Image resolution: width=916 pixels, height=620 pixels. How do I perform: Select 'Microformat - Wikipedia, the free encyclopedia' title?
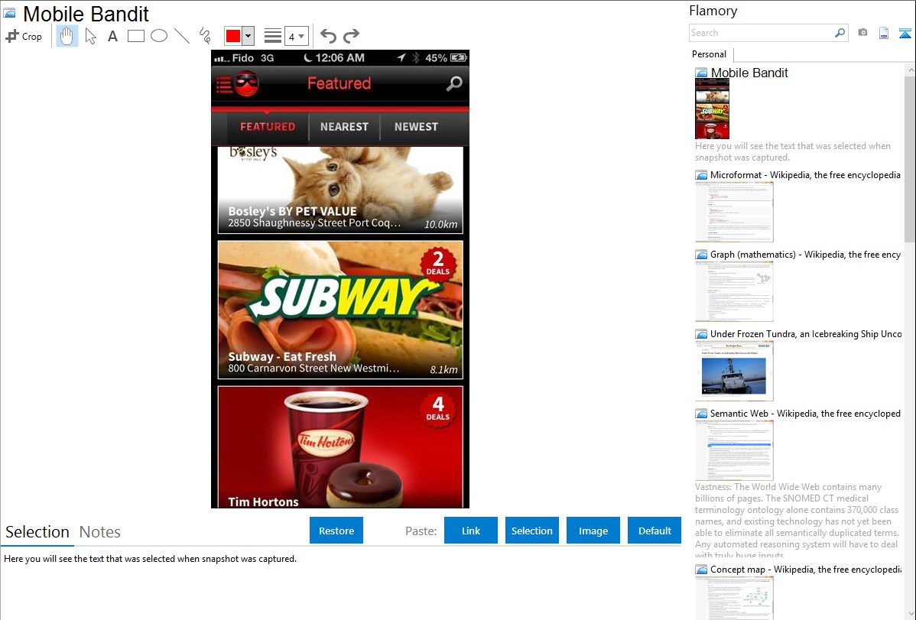pyautogui.click(x=805, y=175)
